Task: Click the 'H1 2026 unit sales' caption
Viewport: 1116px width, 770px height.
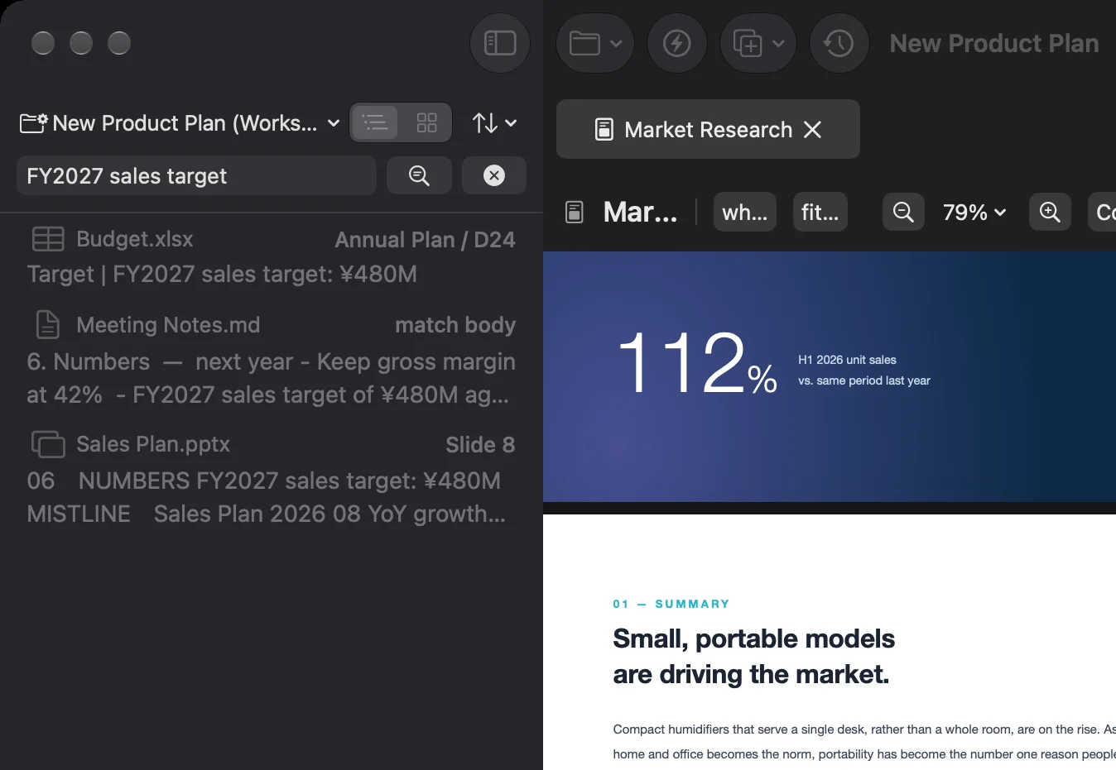Action: point(847,360)
